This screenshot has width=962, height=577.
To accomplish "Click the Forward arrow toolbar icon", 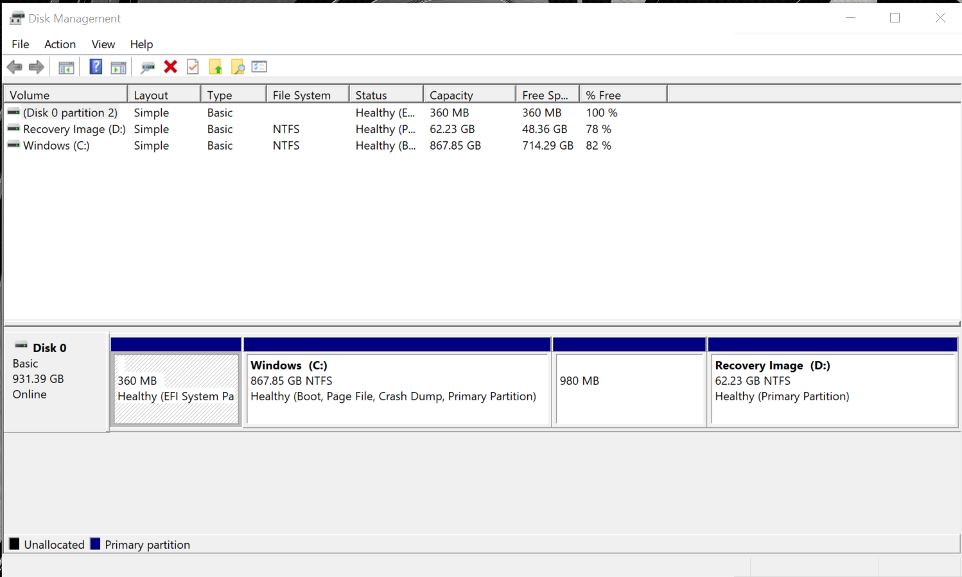I will [37, 67].
